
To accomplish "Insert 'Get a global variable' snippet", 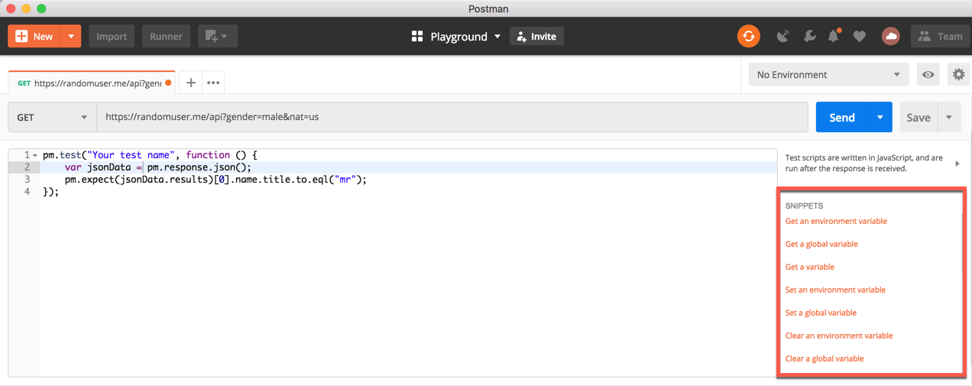I will click(x=821, y=244).
